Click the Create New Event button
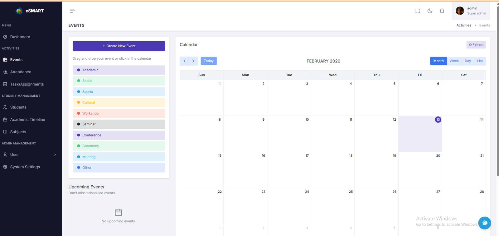Viewport: 499px width, 236px height. tap(119, 46)
